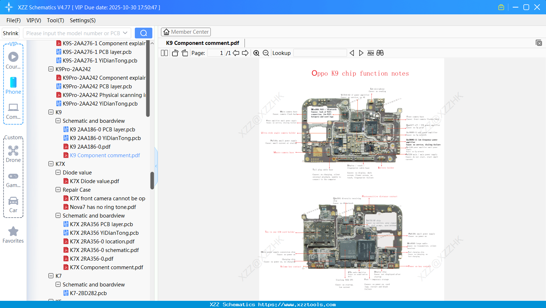The width and height of the screenshot is (546, 308).
Task: Collapse the Repair Case folder
Action: coord(58,190)
